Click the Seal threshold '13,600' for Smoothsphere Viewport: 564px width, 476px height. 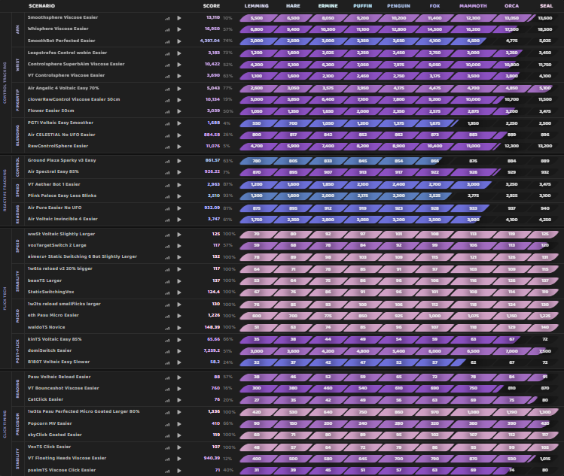coord(545,18)
